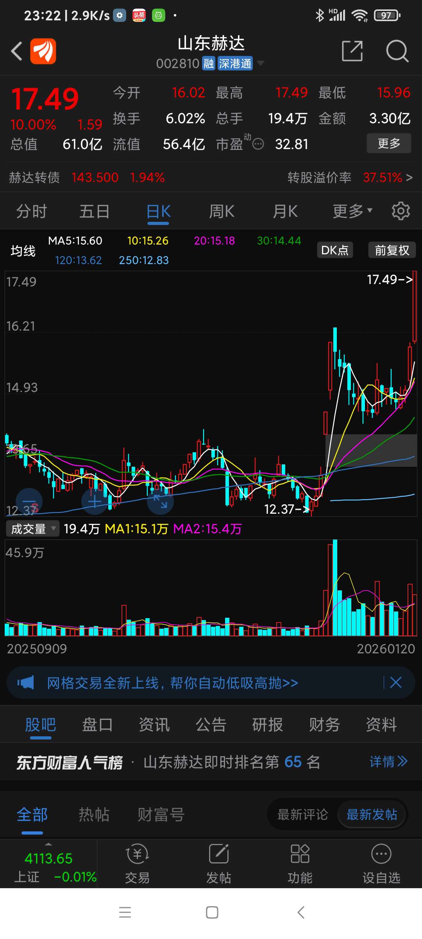Image resolution: width=422 pixels, height=939 pixels.
Task: Open the 成交量 indicator dropdown
Action: 33,529
